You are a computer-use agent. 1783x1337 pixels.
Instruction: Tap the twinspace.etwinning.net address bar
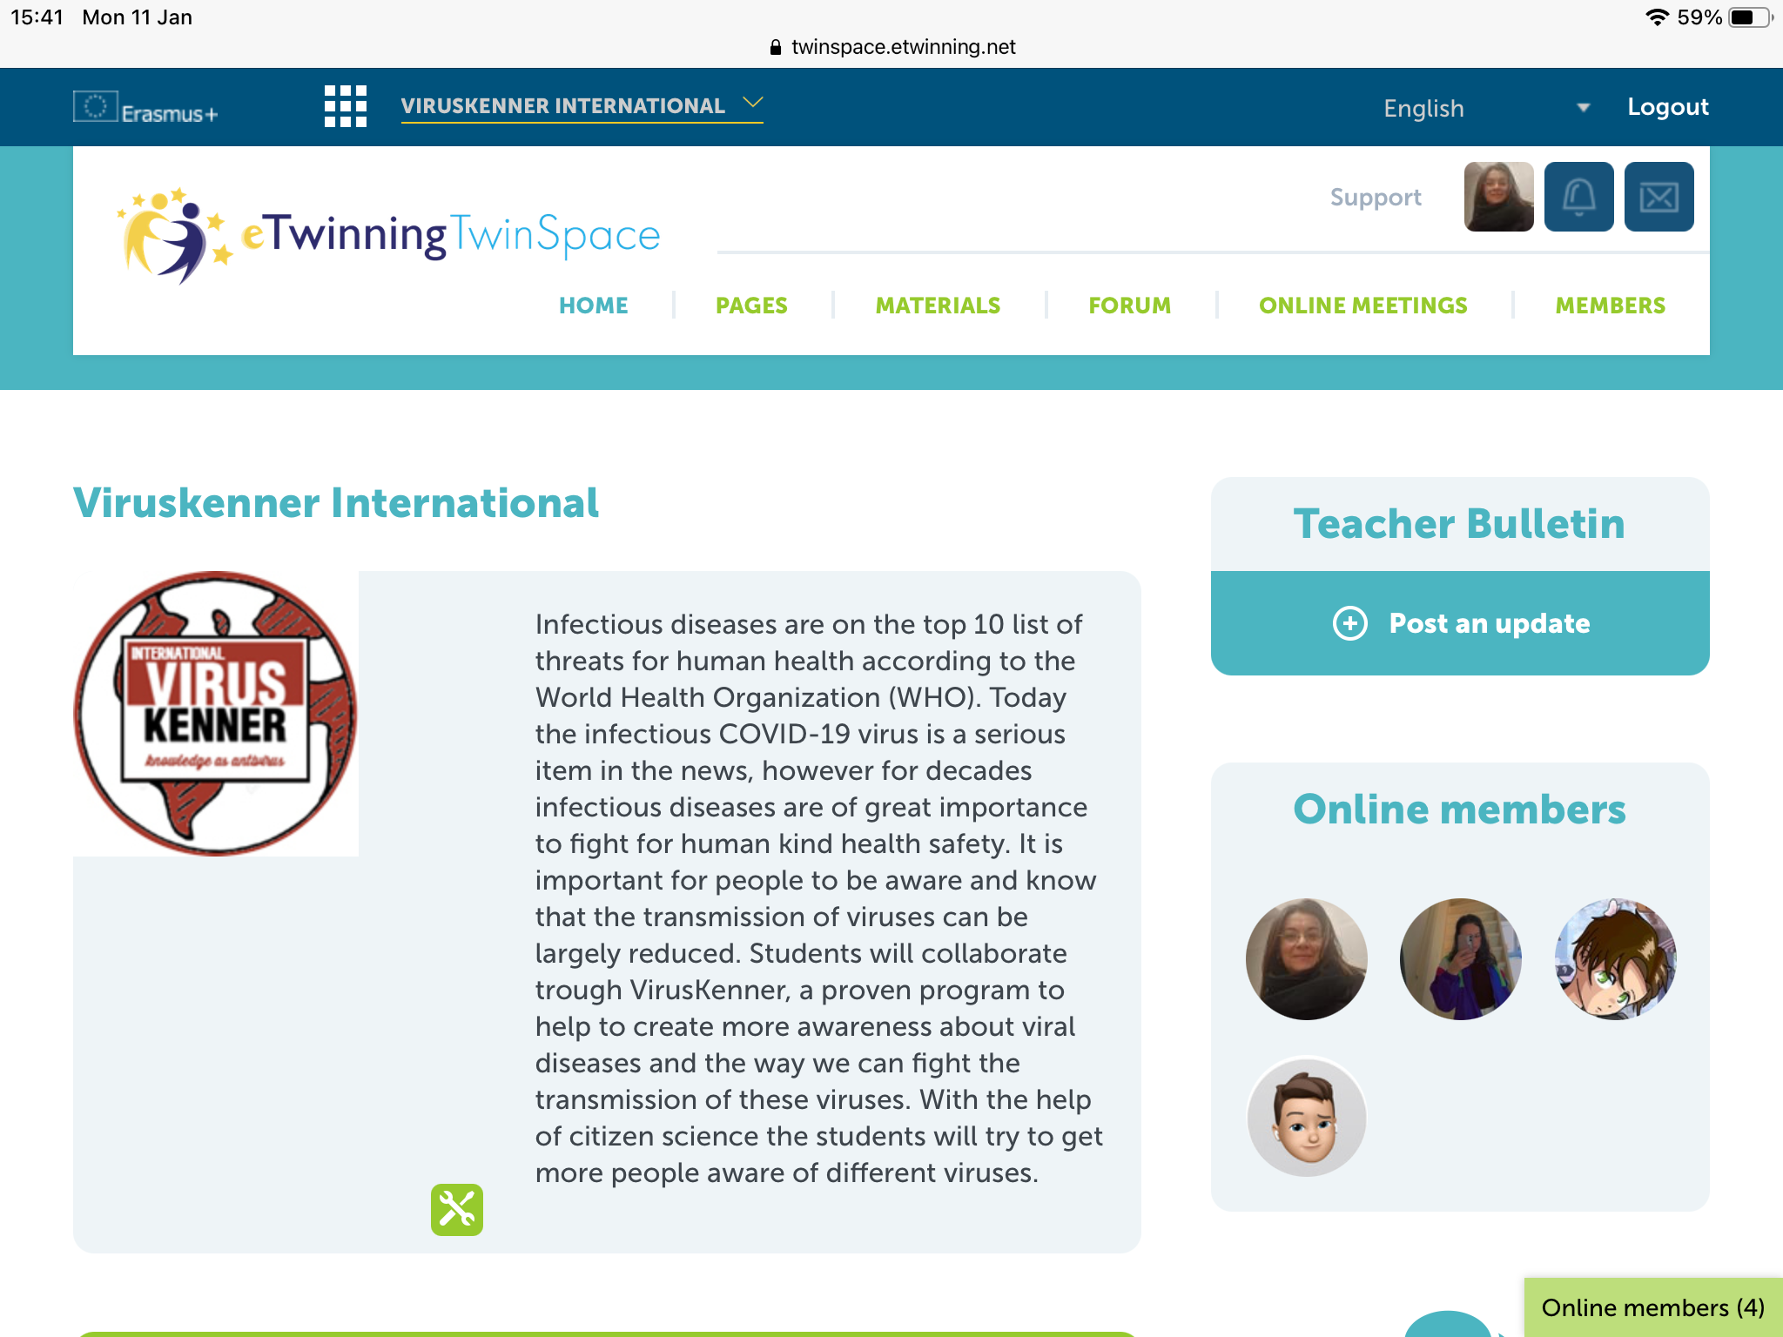pyautogui.click(x=891, y=47)
